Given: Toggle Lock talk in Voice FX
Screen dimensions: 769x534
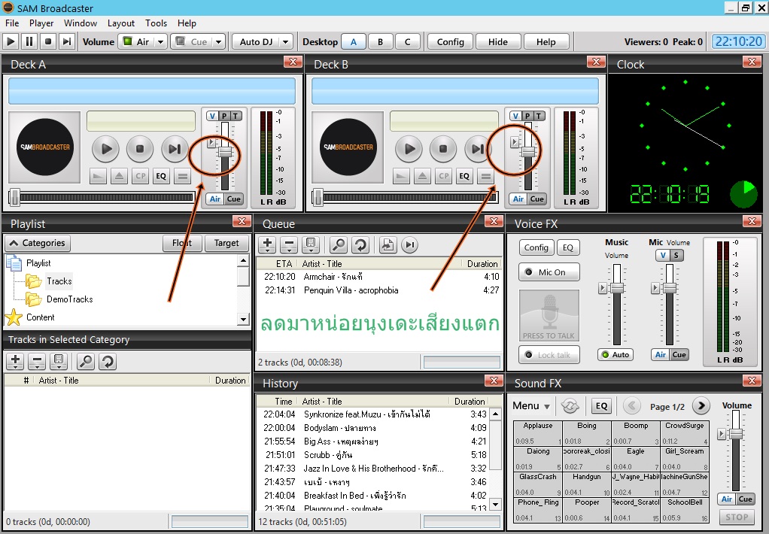Looking at the screenshot, I should pyautogui.click(x=549, y=354).
